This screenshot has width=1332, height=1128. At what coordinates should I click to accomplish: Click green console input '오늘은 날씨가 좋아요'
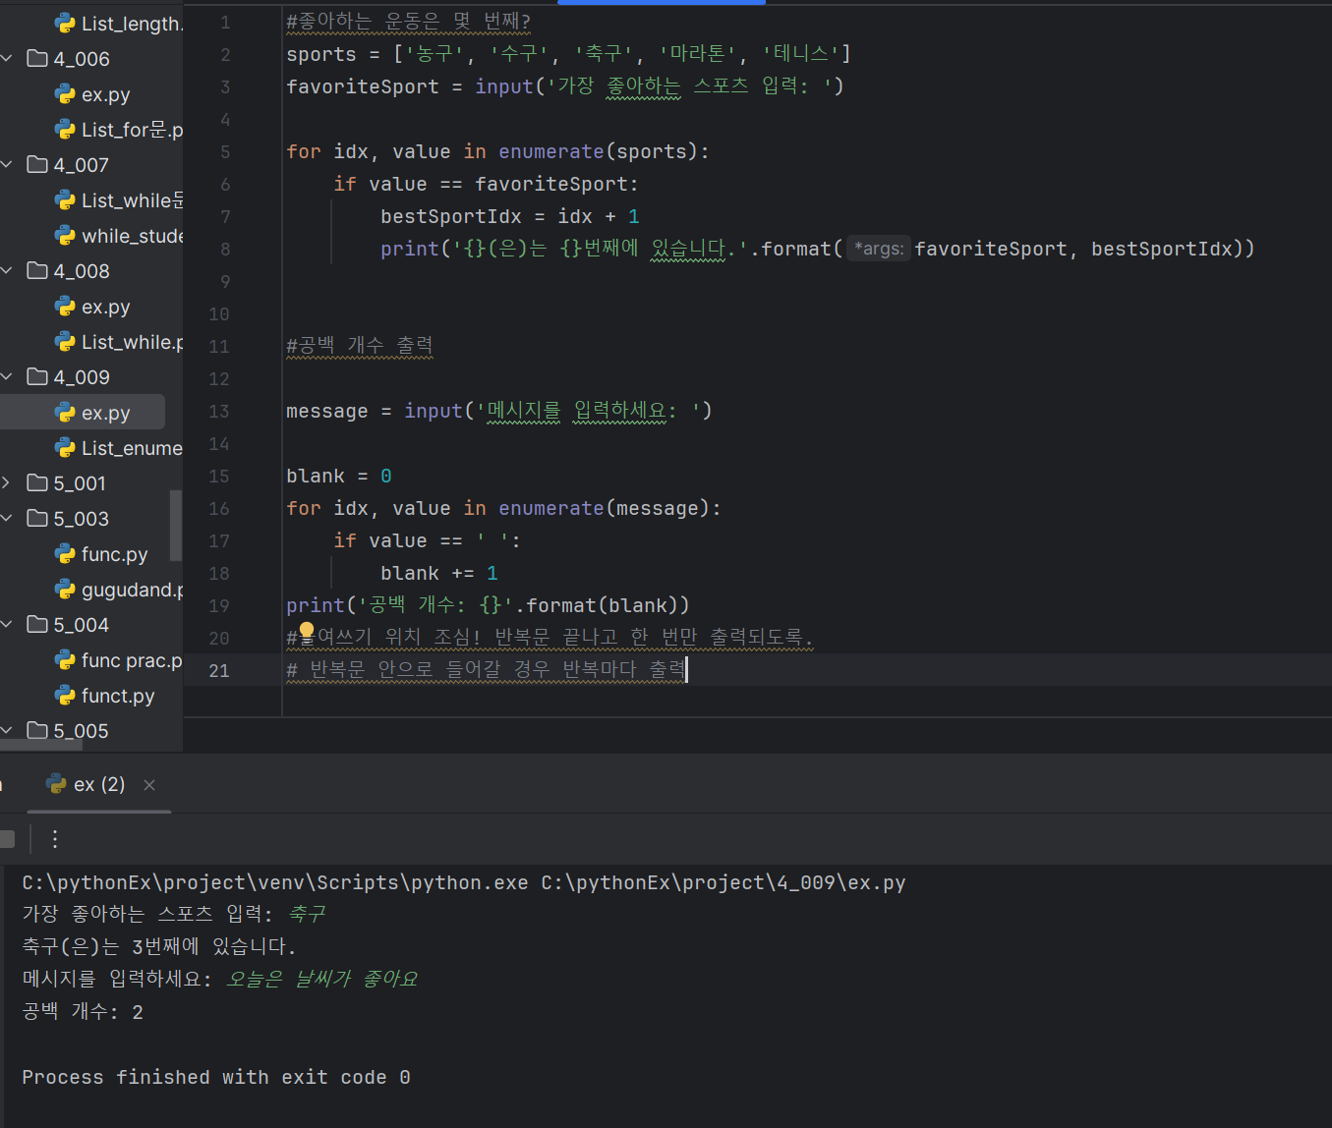click(322, 979)
